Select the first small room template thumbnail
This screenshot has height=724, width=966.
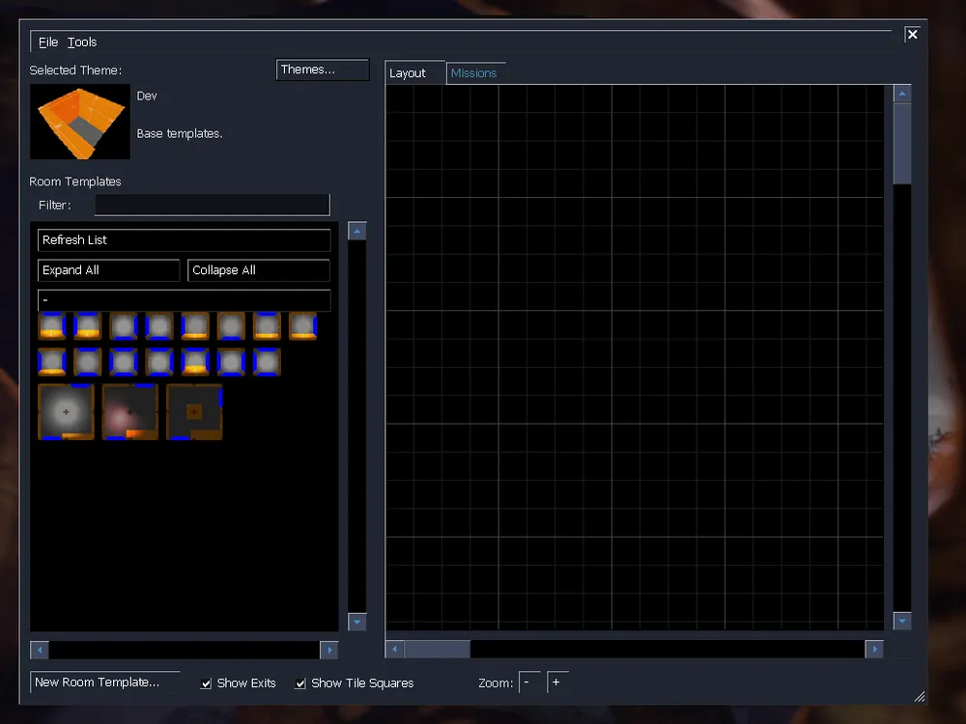click(52, 326)
